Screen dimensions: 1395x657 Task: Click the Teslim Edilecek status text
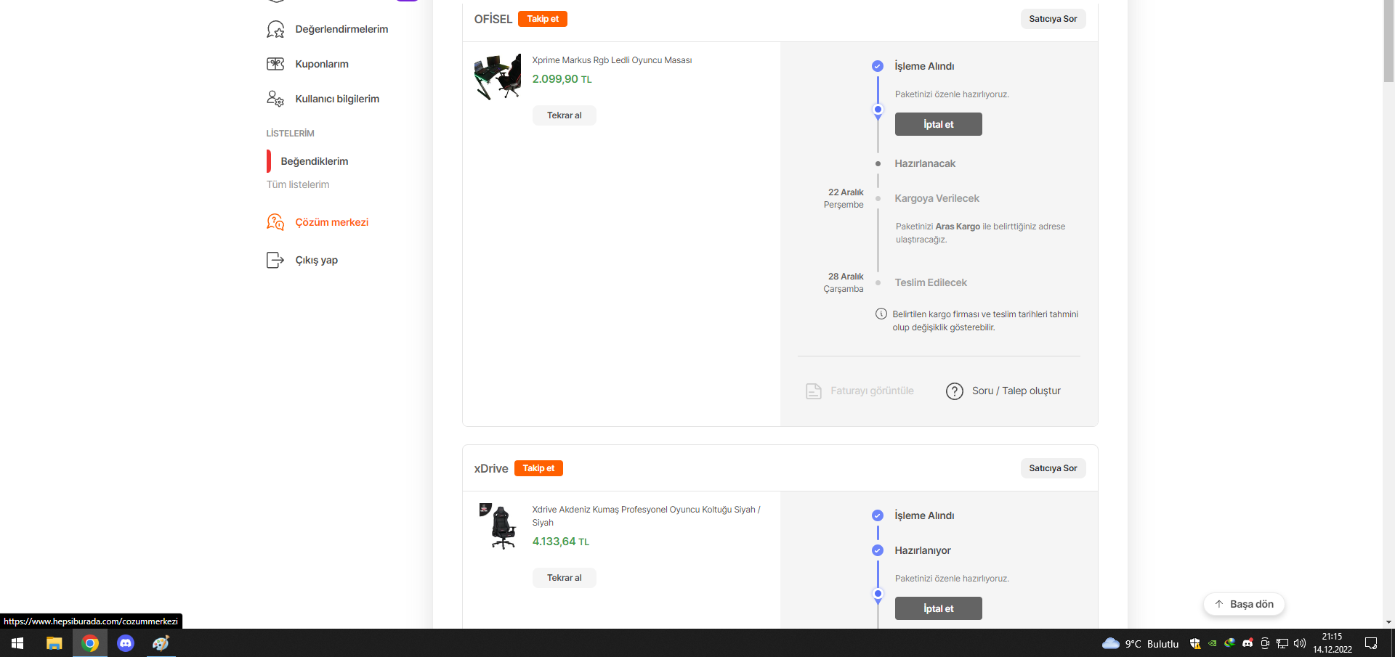click(x=931, y=282)
